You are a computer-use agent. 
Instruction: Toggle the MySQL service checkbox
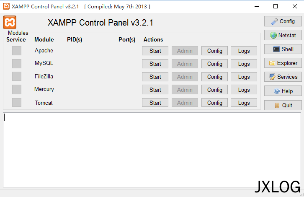tap(17, 64)
